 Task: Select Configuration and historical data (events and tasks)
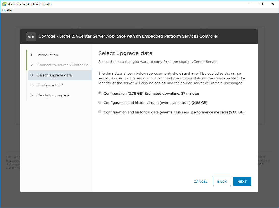pos(100,102)
